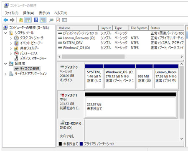Click the Up one level folder icon

coord(21,20)
